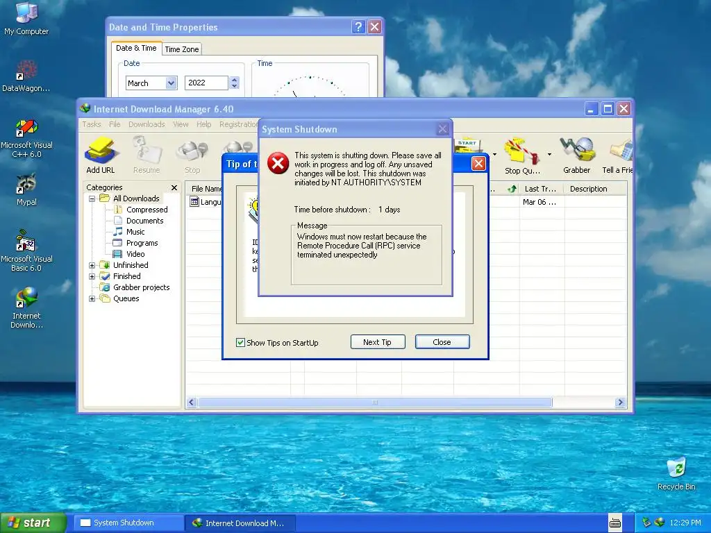Switch to Internet Download Manager taskbar item

tap(241, 523)
